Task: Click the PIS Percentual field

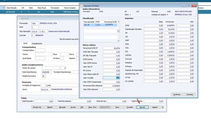Action: 170,52
